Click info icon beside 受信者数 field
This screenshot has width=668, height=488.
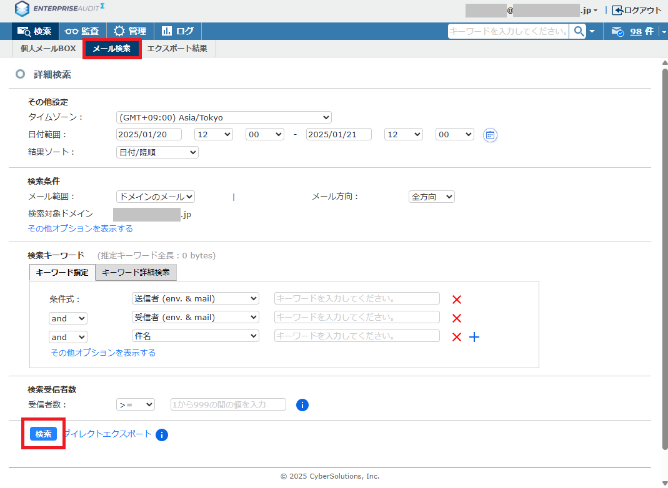[x=302, y=405]
